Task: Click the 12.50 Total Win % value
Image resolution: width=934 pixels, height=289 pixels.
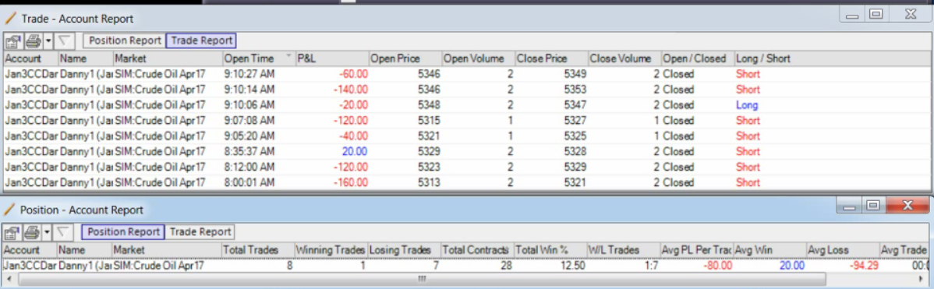Action: coord(575,265)
